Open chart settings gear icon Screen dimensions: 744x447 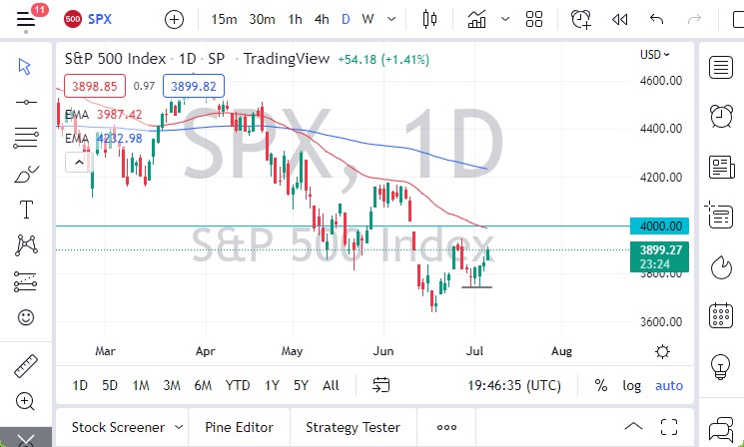click(662, 351)
